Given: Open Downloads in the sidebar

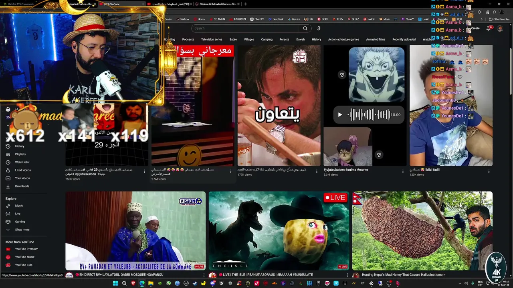Looking at the screenshot, I should click(22, 186).
